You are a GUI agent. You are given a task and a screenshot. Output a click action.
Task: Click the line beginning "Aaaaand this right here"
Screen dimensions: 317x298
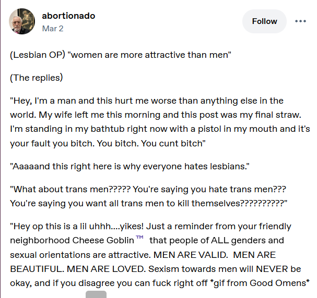pos(130,167)
